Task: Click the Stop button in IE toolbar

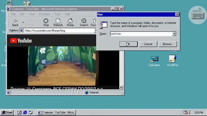Action: click(x=46, y=23)
